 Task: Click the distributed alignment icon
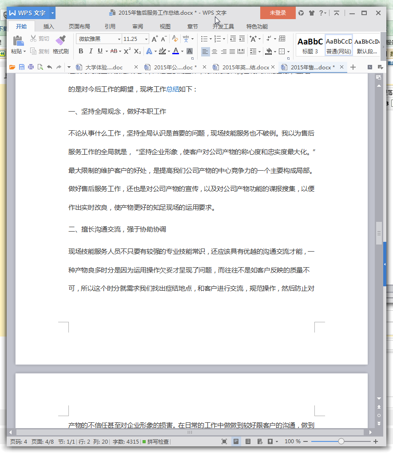point(241,52)
